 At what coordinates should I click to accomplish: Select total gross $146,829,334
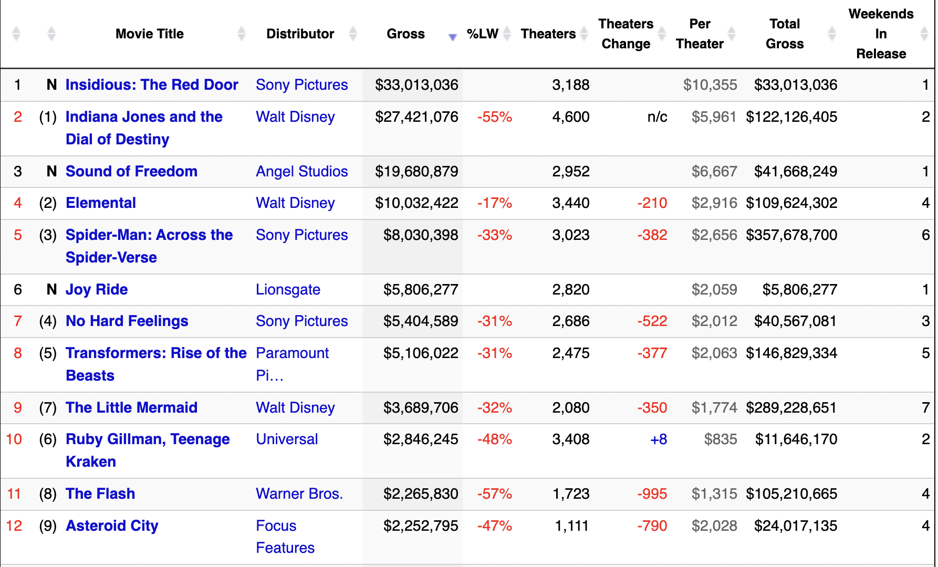791,353
